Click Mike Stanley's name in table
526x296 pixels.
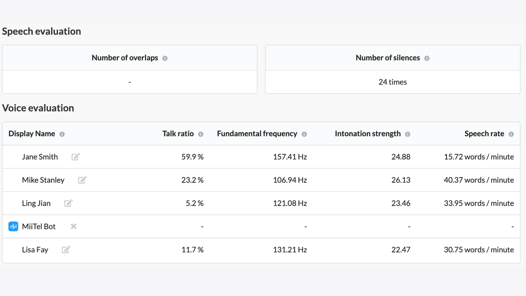point(43,180)
